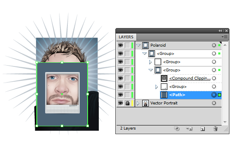Click the target circle of Polaroid layer

(x=214, y=45)
